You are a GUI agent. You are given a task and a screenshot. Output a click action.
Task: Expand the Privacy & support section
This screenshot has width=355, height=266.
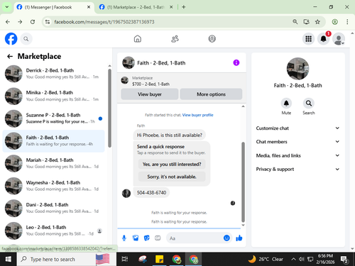pyautogui.click(x=297, y=169)
